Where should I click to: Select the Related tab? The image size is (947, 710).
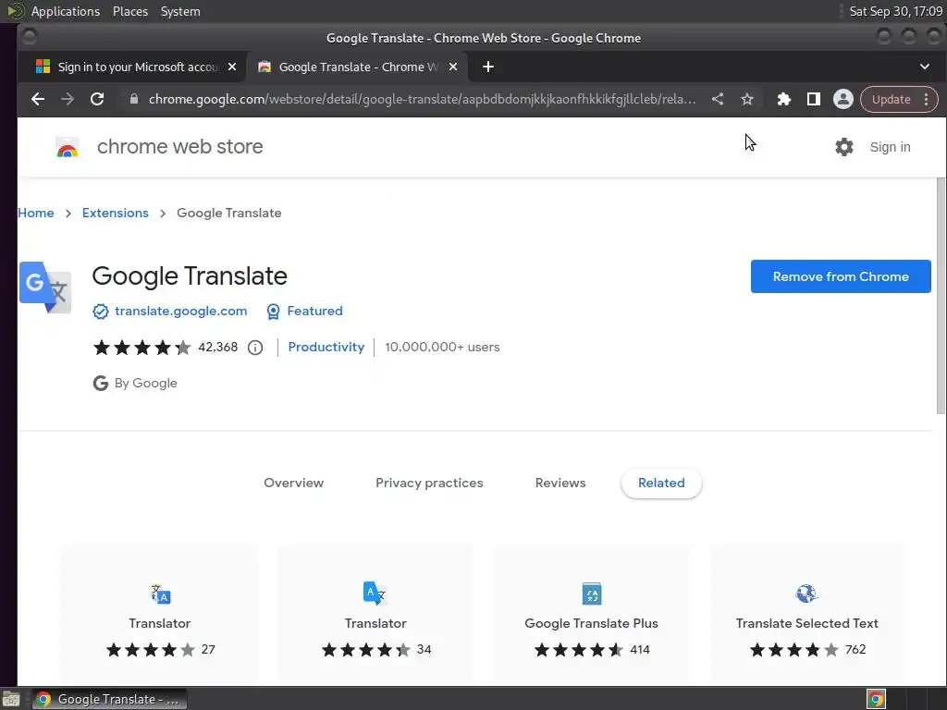point(661,483)
